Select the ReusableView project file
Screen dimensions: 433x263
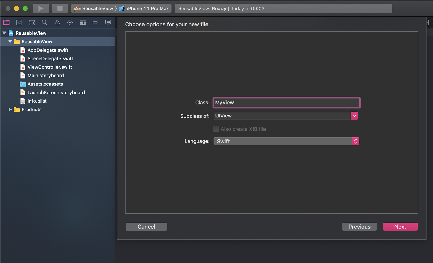click(x=57, y=33)
